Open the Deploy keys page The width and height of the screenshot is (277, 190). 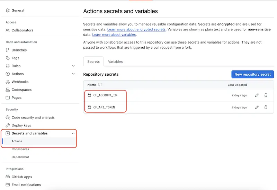coord(21,125)
